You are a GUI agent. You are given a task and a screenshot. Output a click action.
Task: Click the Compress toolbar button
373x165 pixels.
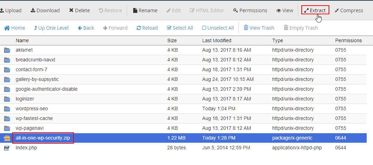[x=349, y=10]
